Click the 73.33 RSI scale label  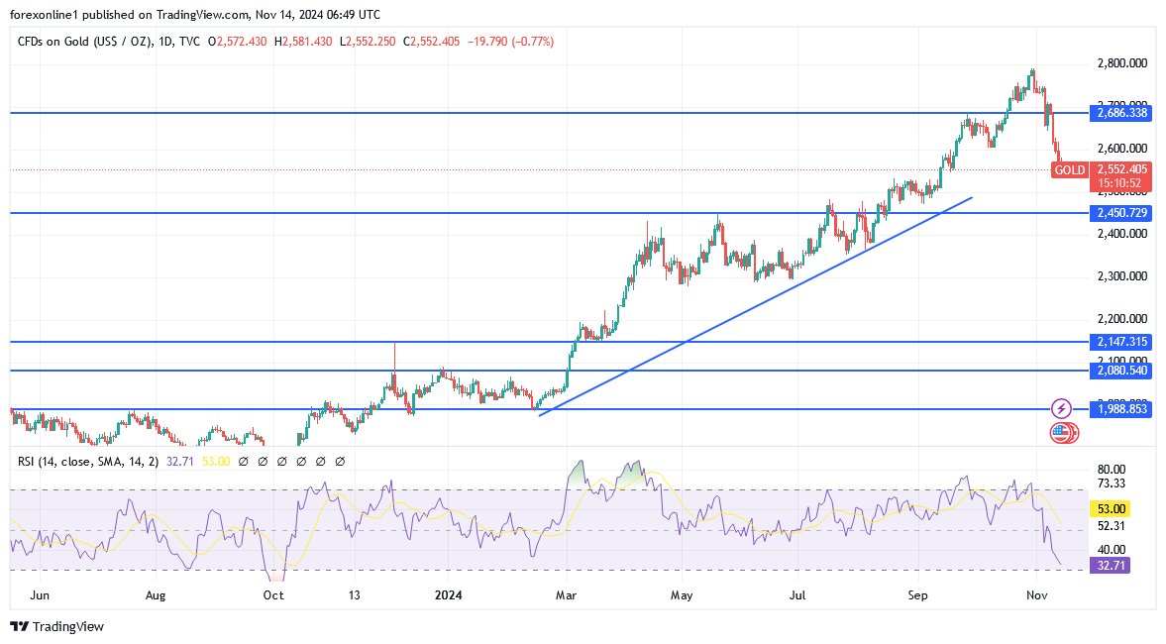(x=1111, y=483)
